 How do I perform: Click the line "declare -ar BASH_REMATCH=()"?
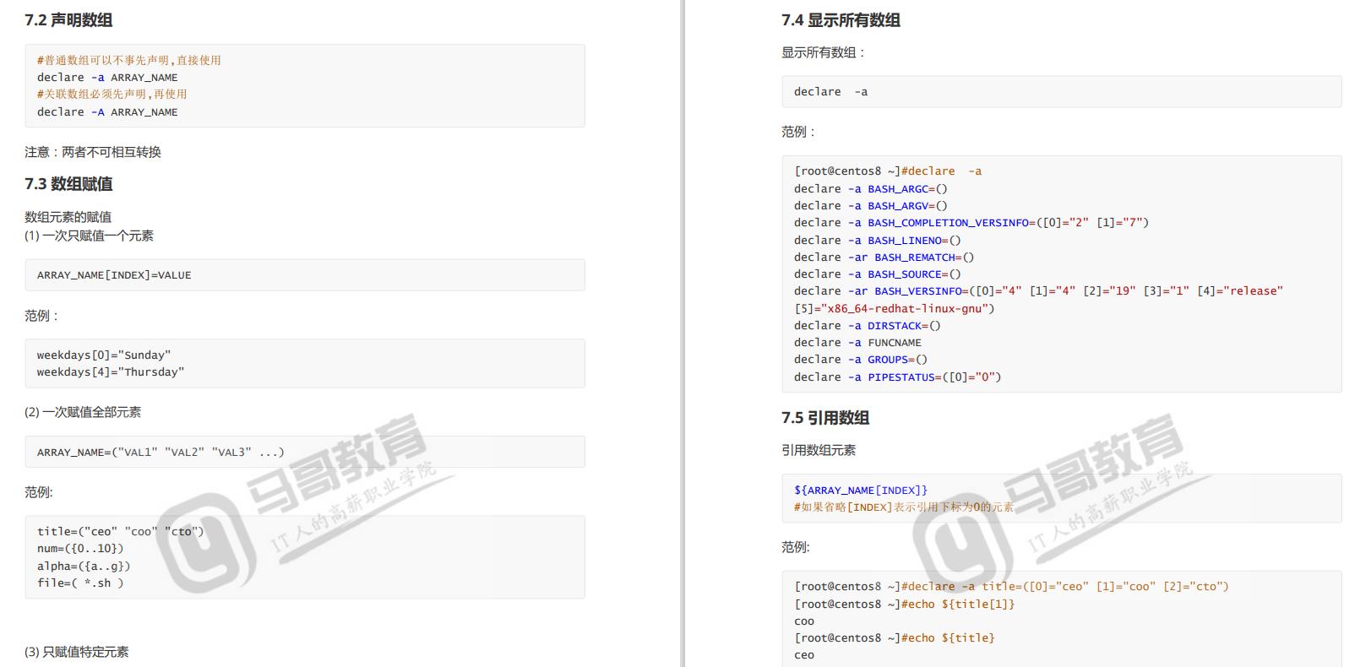[884, 258]
